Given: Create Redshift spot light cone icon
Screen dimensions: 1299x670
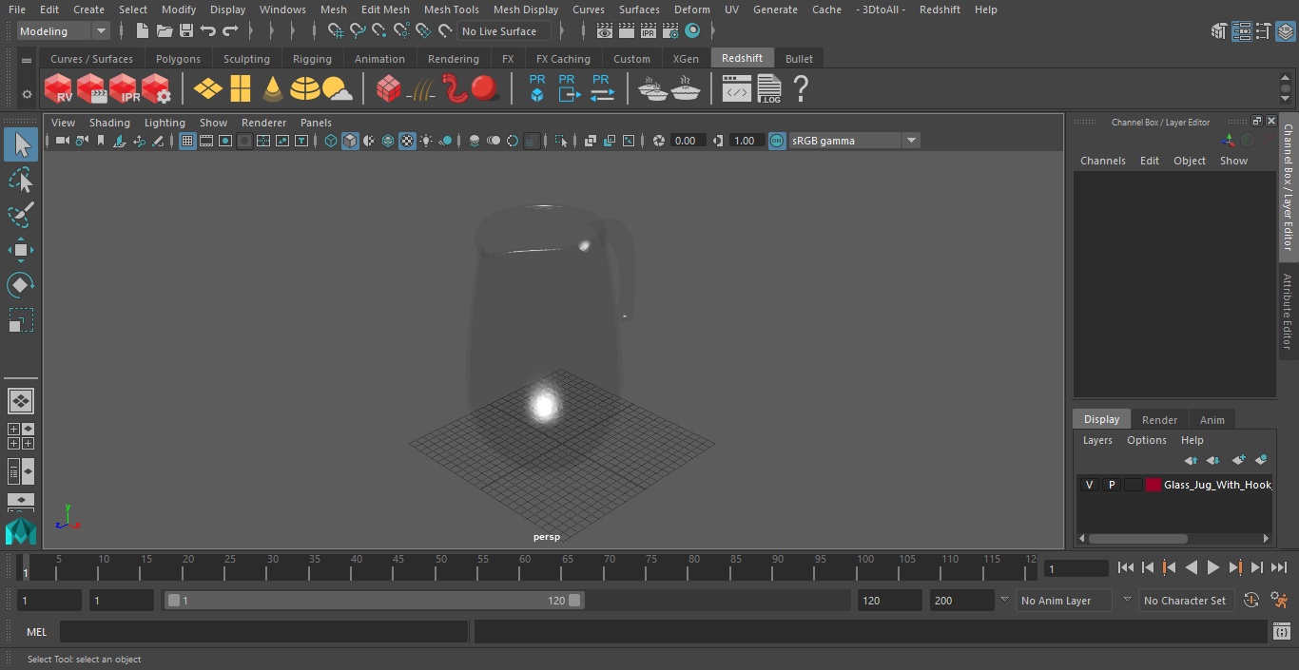Looking at the screenshot, I should click(x=273, y=89).
